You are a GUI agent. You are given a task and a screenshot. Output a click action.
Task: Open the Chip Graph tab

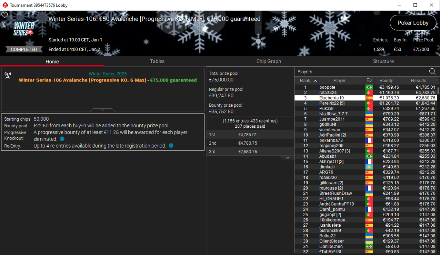point(268,61)
